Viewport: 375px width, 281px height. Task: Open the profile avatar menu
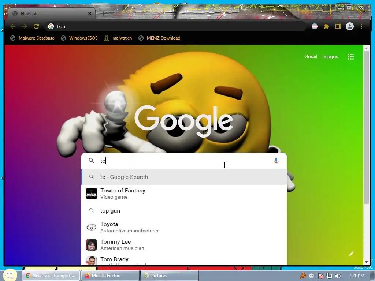pos(349,26)
